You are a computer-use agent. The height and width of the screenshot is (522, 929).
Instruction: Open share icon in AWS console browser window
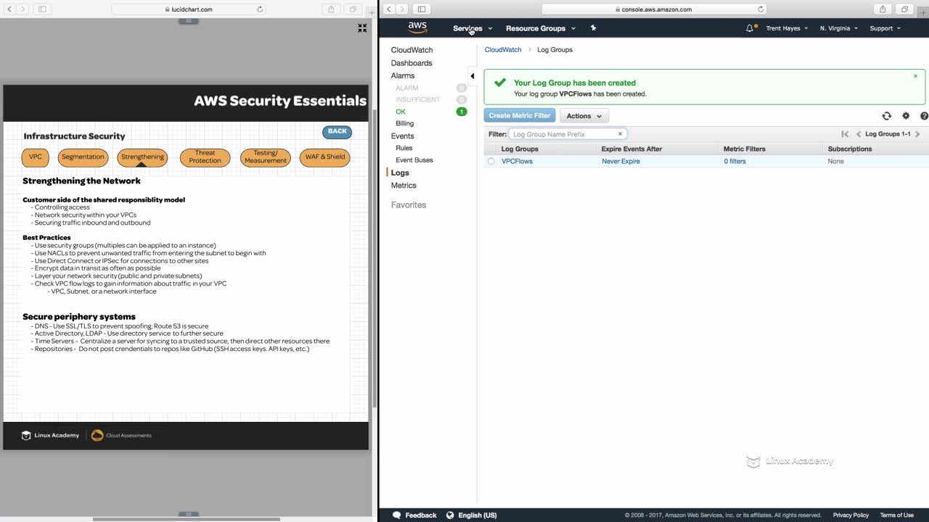coord(883,9)
